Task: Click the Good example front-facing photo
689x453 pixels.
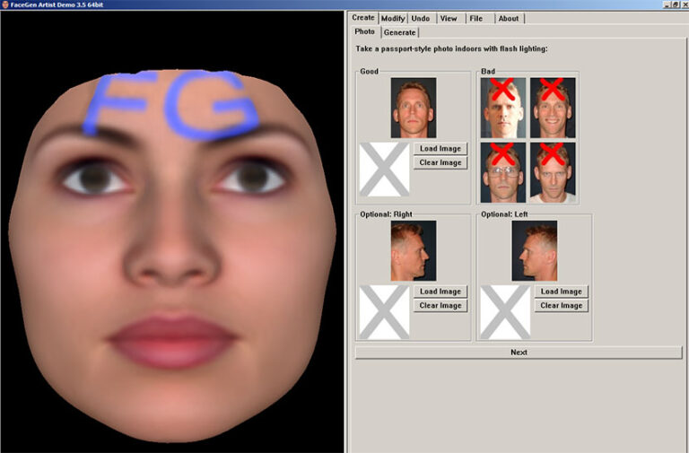Action: point(414,108)
